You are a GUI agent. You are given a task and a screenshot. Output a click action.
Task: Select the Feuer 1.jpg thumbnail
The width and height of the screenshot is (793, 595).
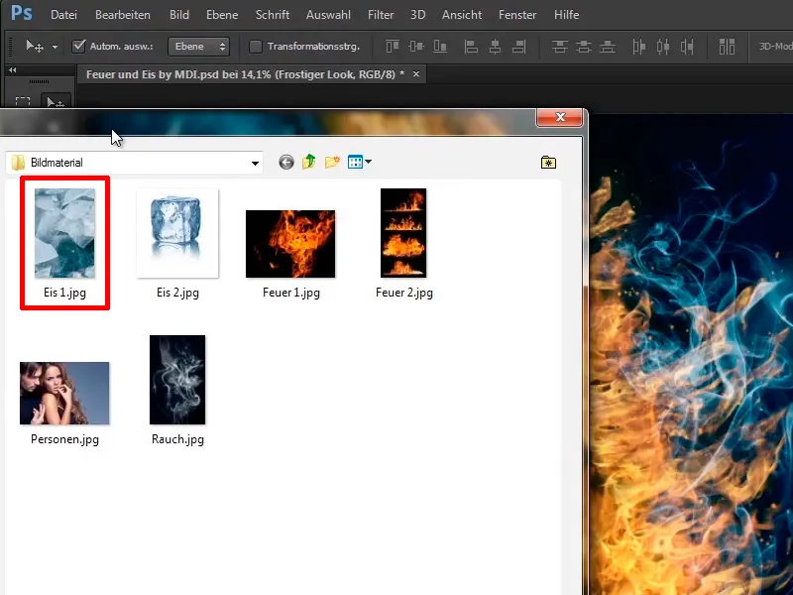tap(290, 244)
